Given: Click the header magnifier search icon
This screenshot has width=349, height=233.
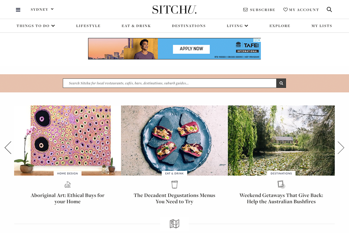Looking at the screenshot, I should pos(329,9).
